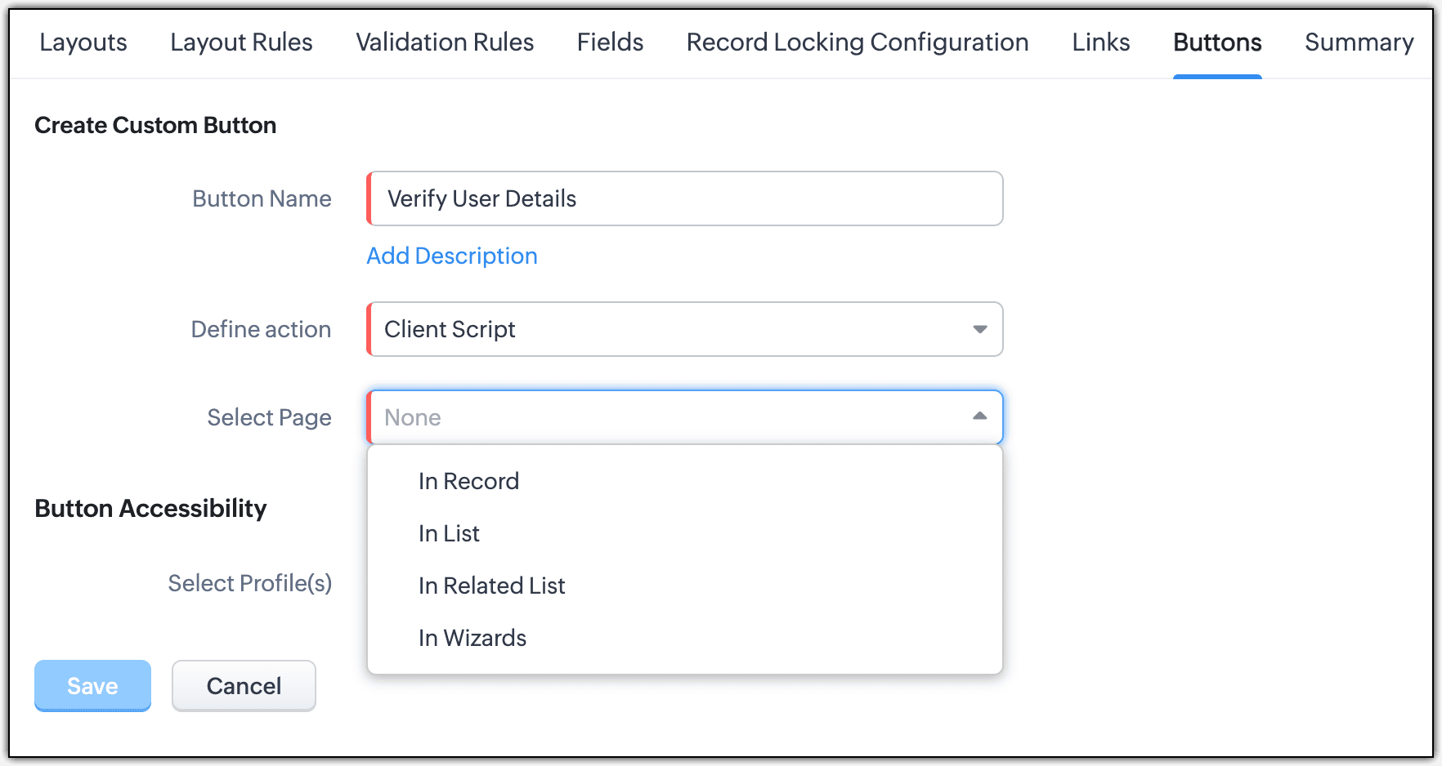Pick the In Related List option
The image size is (1442, 766).
tap(491, 586)
